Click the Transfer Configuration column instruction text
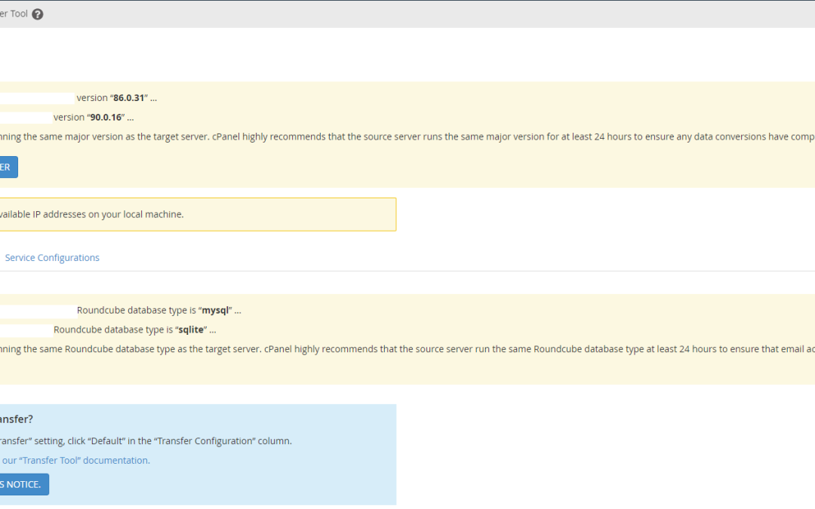This screenshot has width=815, height=509. (146, 441)
